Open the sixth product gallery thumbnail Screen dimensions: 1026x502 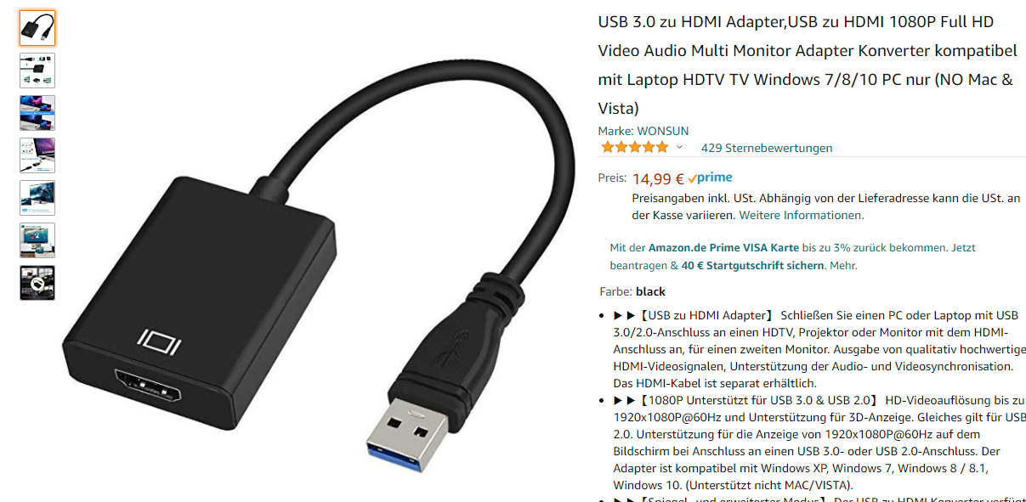pyautogui.click(x=37, y=240)
